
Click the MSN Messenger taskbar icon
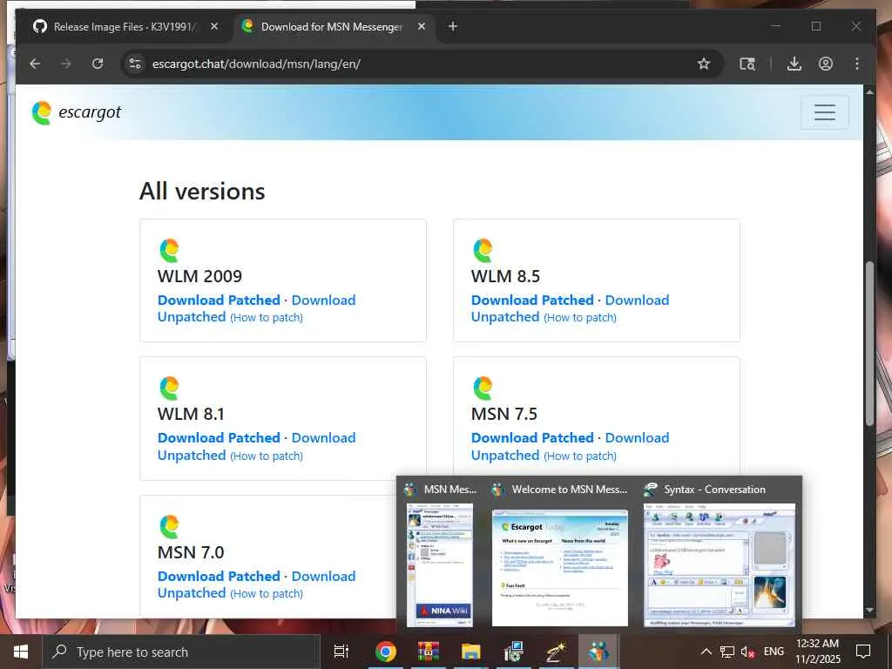tap(598, 652)
